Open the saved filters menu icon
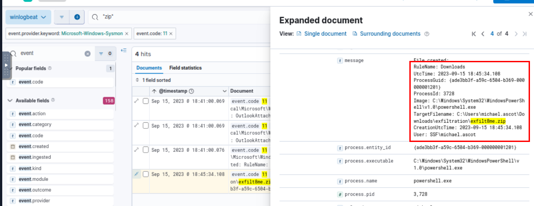Viewport: 534px width, 206px height. point(62,17)
